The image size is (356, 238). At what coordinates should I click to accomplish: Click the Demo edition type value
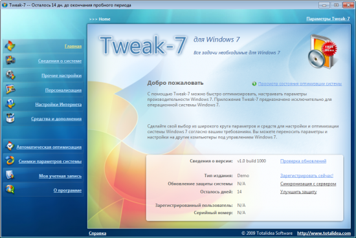click(x=243, y=176)
